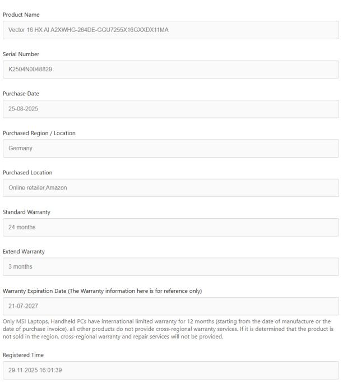Select the Serial Number field K2504N0048829
The image size is (352, 387).
[x=171, y=70]
